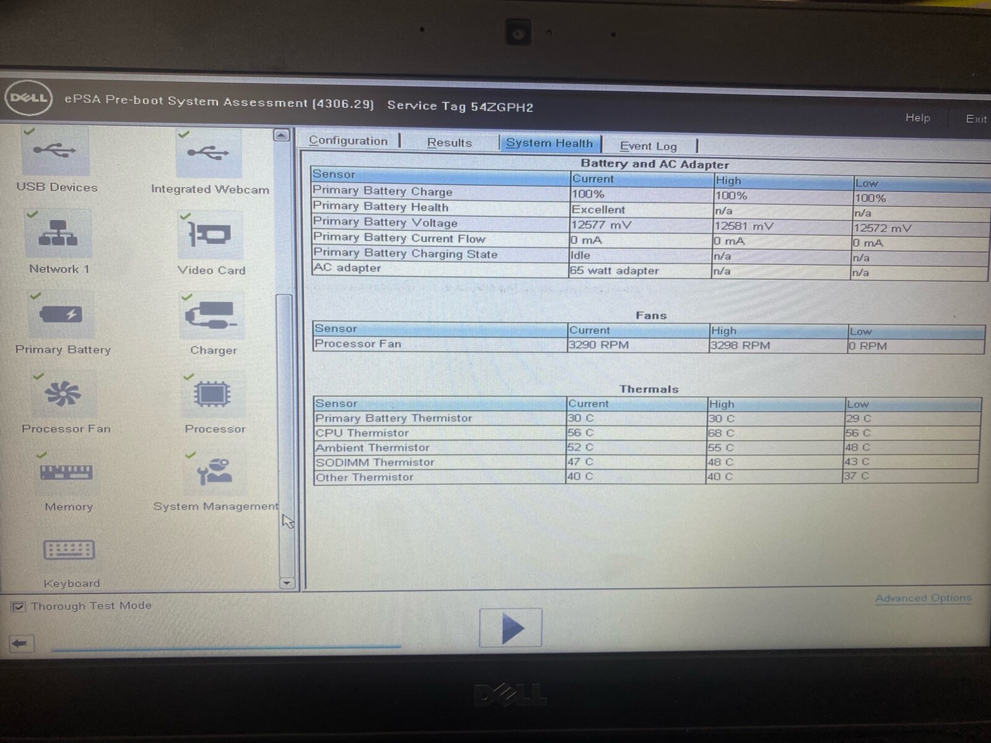The image size is (991, 743).
Task: Open the Event Log tab
Action: [648, 146]
